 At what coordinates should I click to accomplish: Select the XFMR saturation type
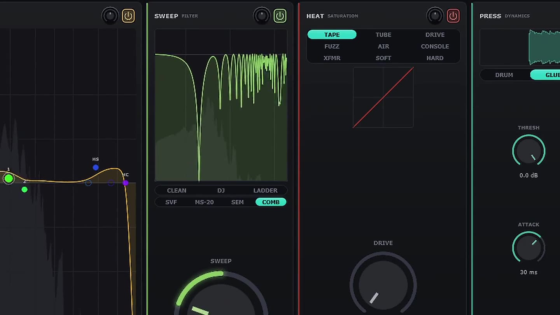332,58
